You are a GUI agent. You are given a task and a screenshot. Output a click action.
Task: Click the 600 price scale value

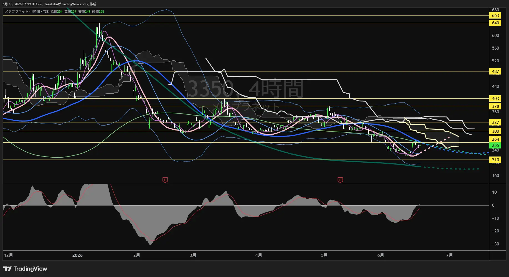pyautogui.click(x=495, y=35)
